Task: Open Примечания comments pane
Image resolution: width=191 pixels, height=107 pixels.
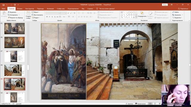Action: [x=141, y=104]
